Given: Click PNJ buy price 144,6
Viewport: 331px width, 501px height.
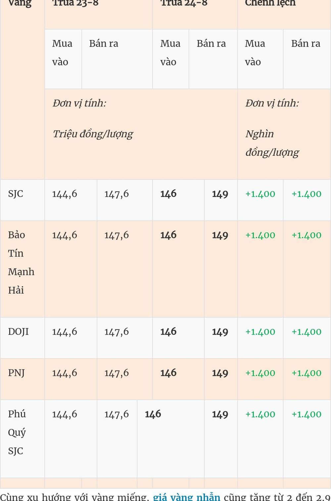Looking at the screenshot, I should (65, 373).
